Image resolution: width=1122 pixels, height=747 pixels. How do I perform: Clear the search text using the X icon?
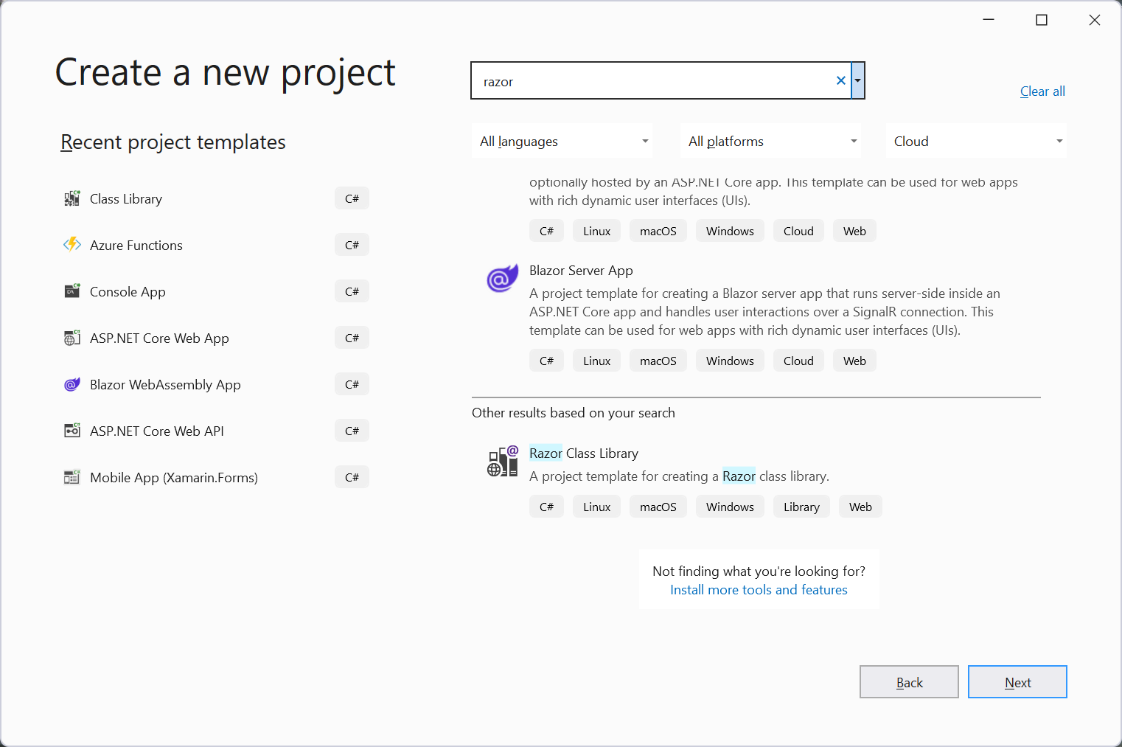pos(840,80)
